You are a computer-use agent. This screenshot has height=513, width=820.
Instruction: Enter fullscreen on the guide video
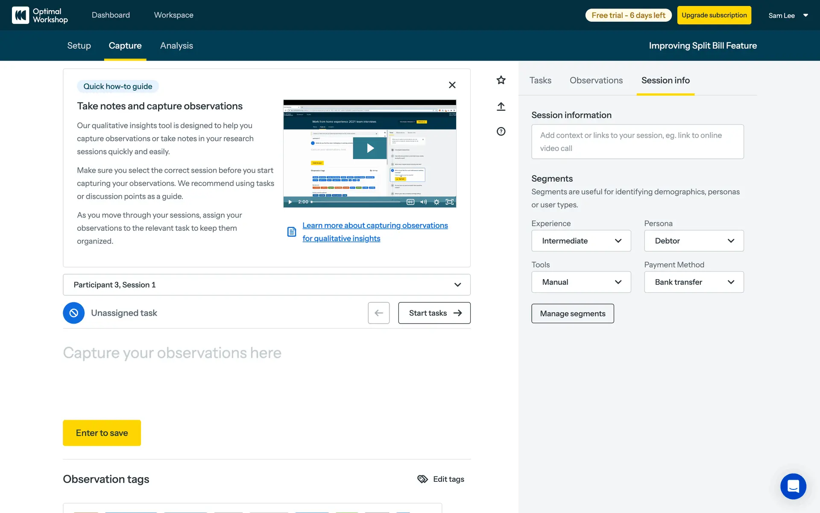[x=449, y=202]
